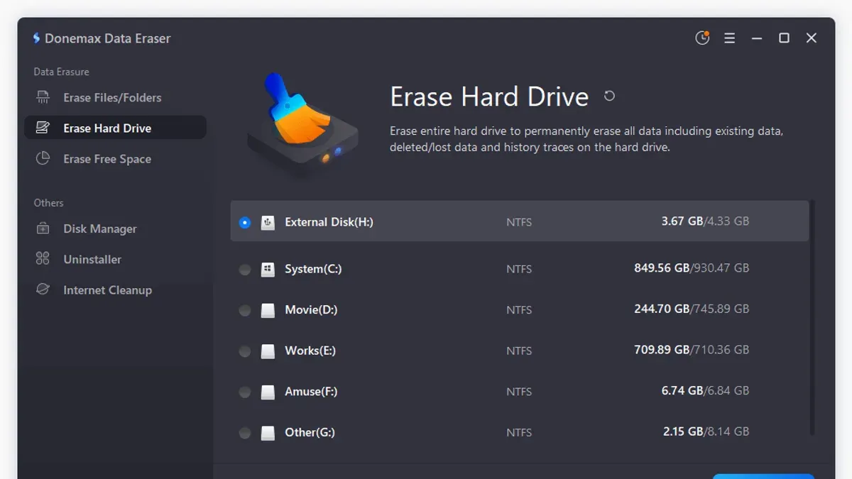Click the drive icon for Other(G:)
The height and width of the screenshot is (479, 852).
click(268, 432)
